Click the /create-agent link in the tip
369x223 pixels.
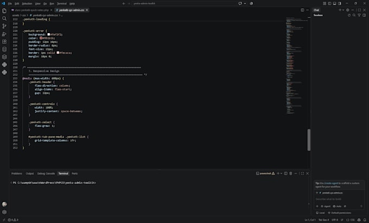click(x=331, y=183)
